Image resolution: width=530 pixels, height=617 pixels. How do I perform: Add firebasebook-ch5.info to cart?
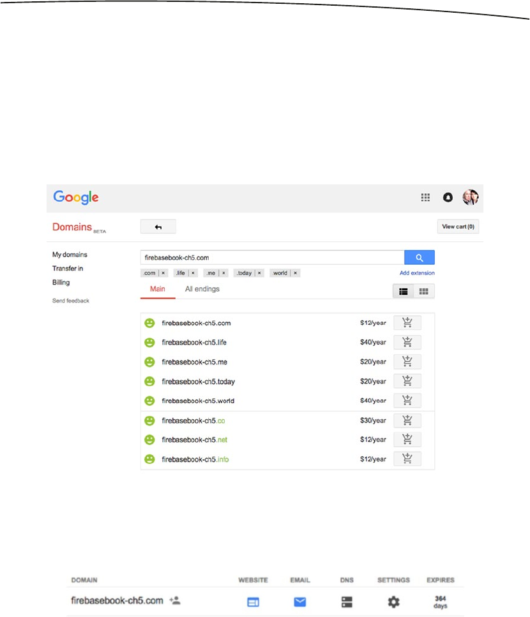click(x=407, y=459)
